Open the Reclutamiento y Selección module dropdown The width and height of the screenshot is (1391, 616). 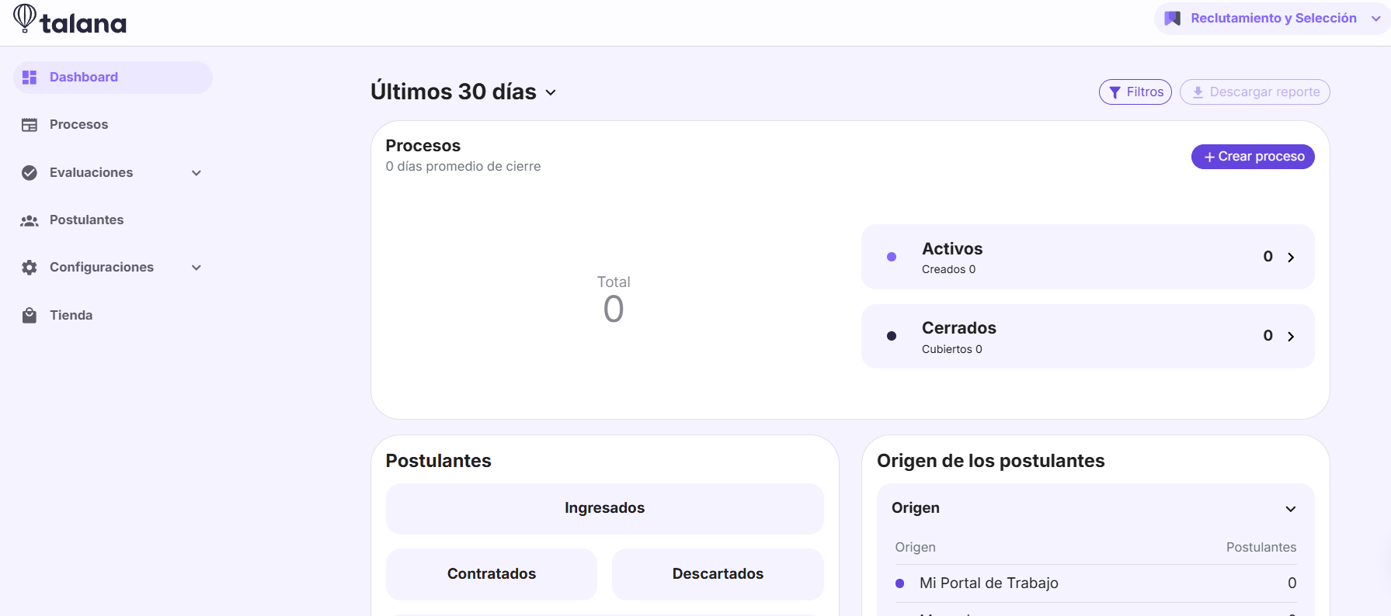click(1272, 19)
